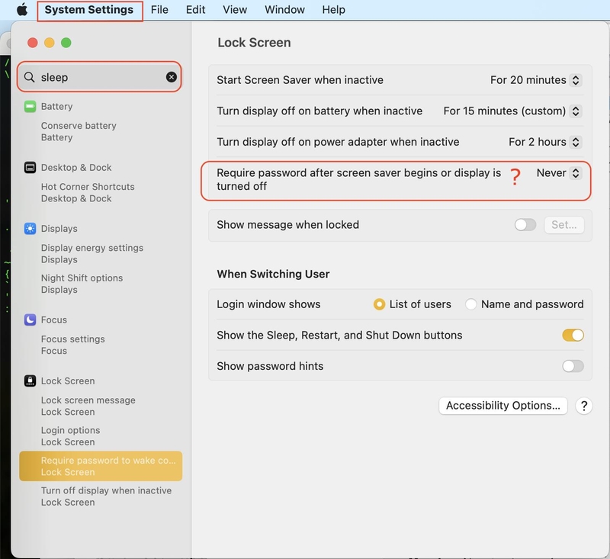Click the Lock Screen sidebar heading

[x=68, y=381]
